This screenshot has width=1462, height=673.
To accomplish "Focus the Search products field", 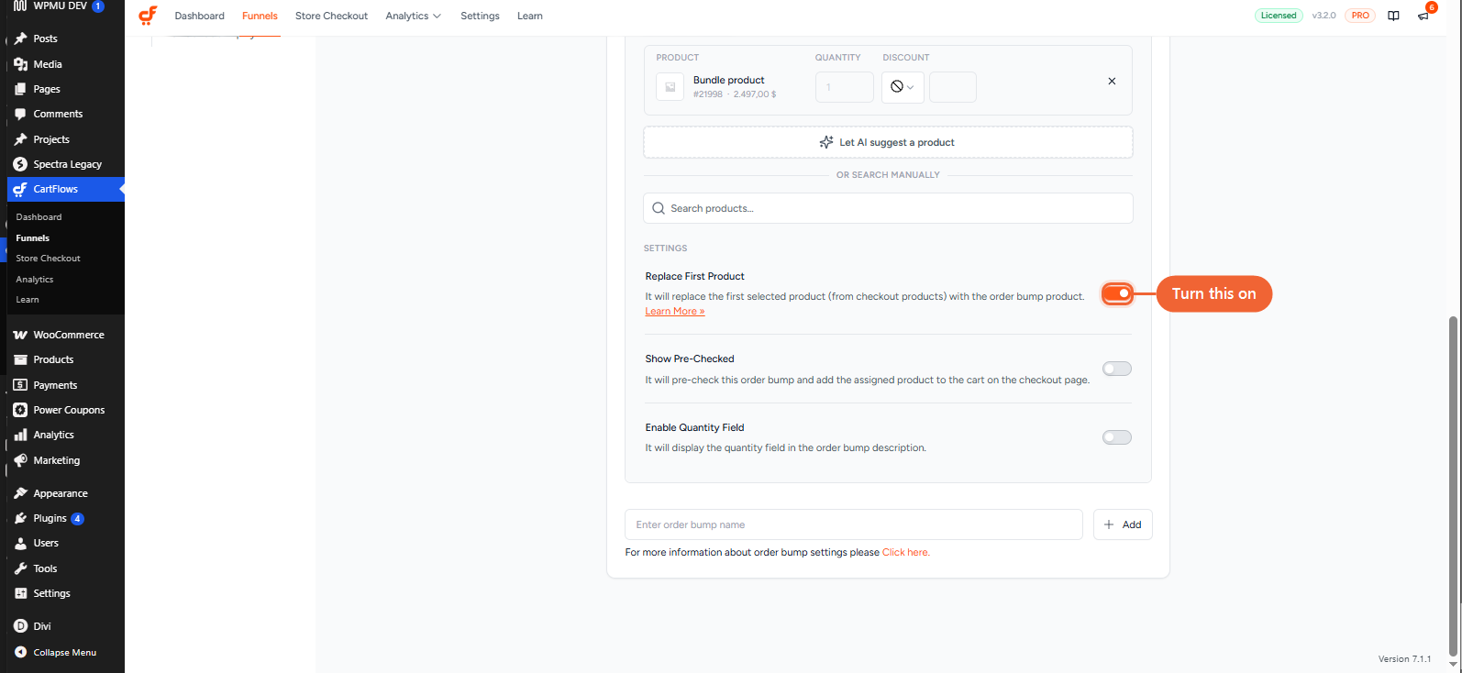I will point(888,208).
